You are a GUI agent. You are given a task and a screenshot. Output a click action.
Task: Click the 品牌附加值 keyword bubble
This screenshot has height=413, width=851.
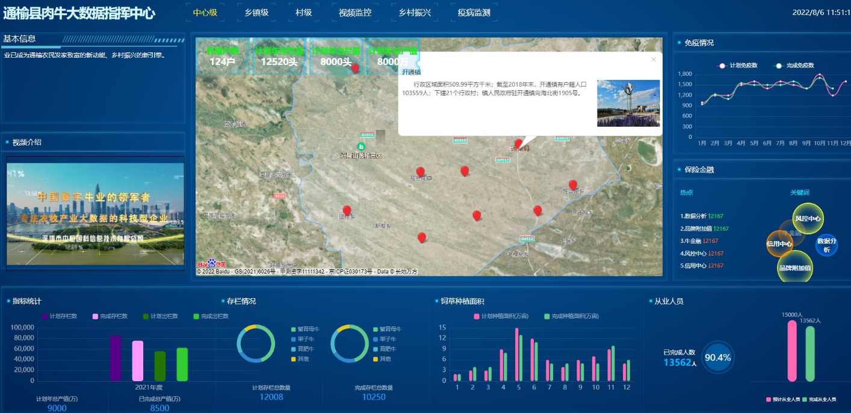pyautogui.click(x=794, y=268)
